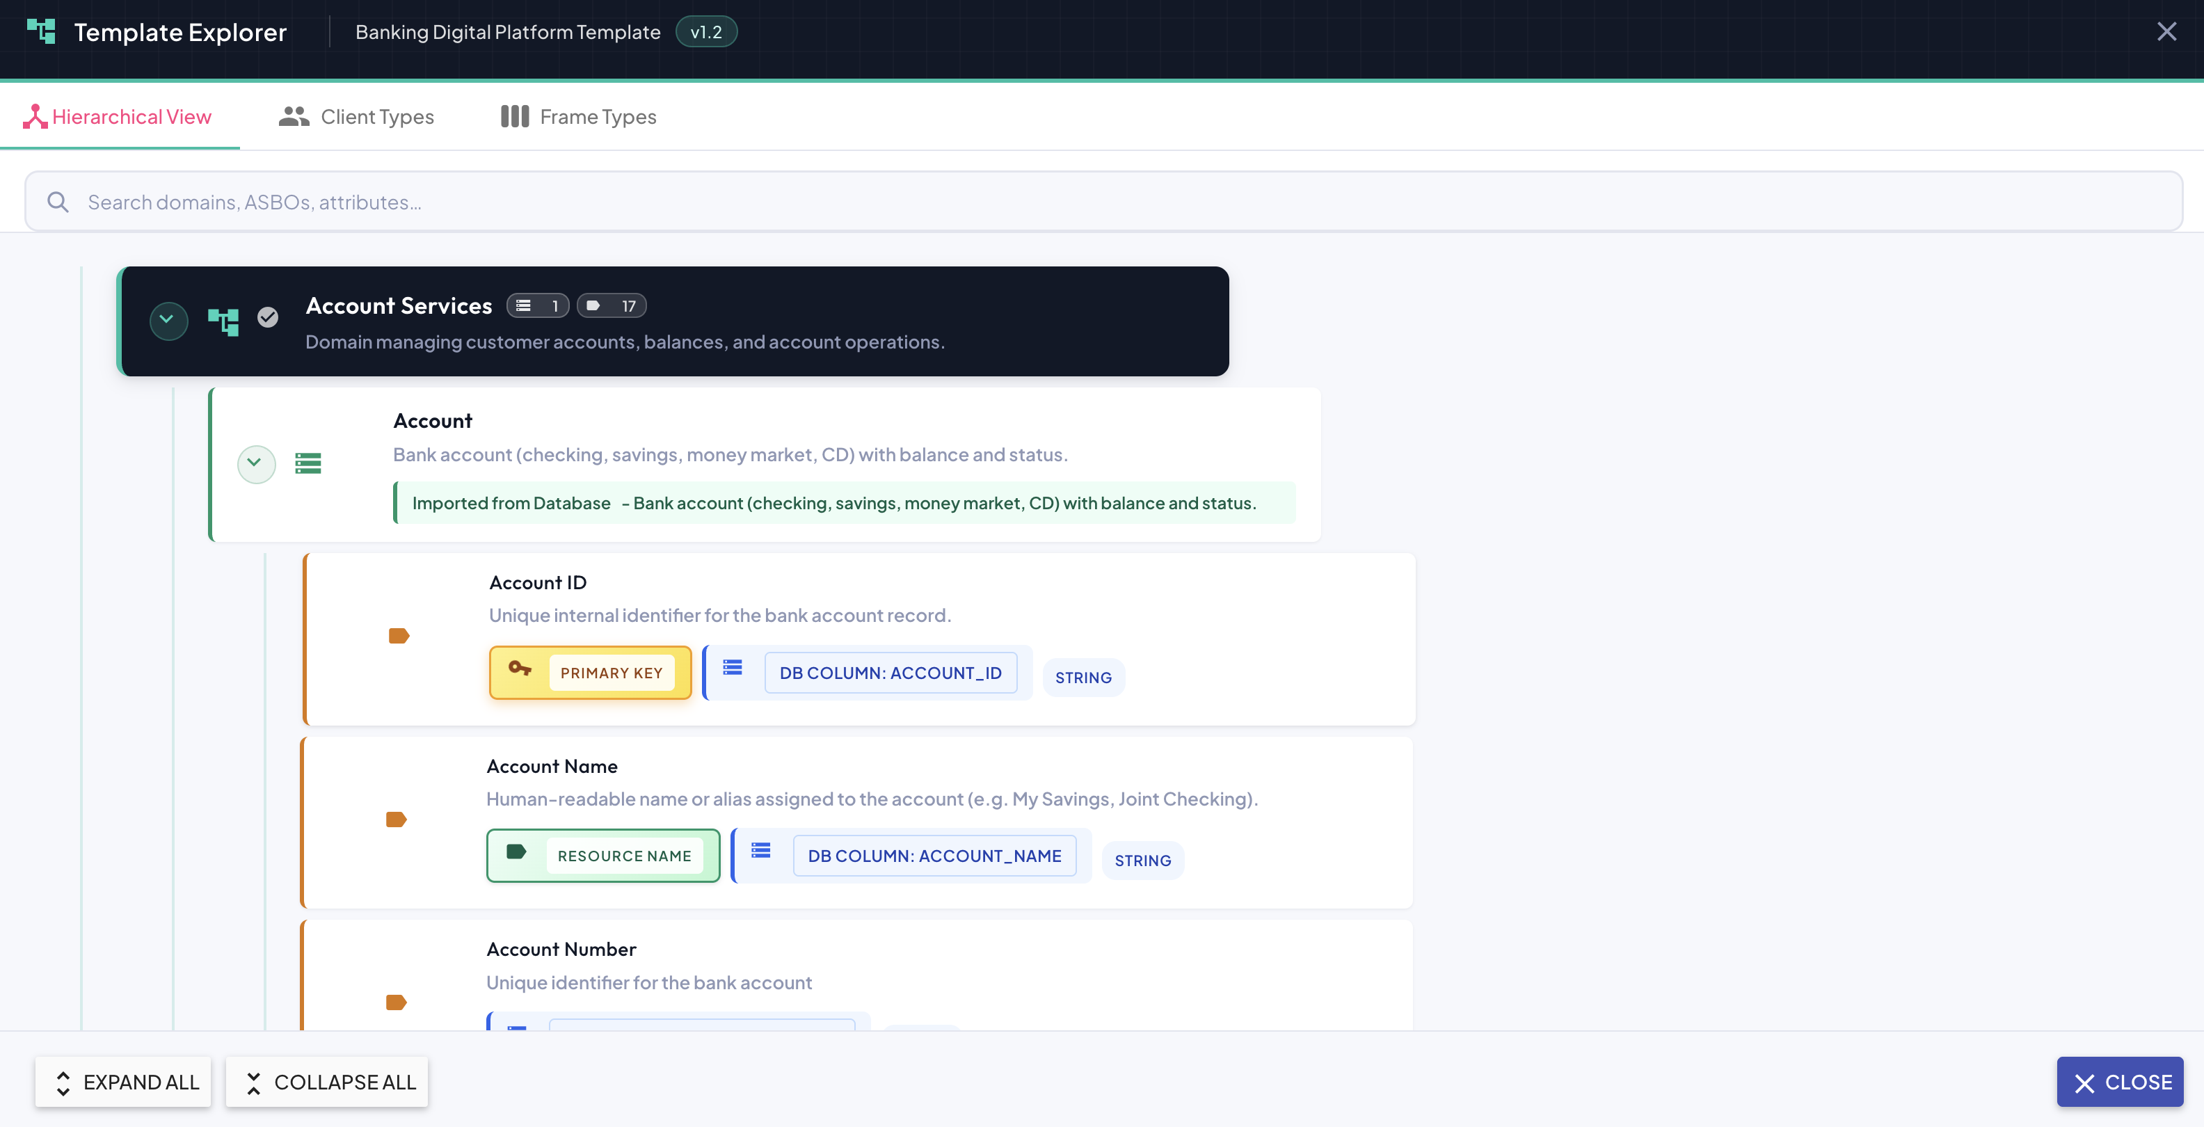Image resolution: width=2204 pixels, height=1127 pixels.
Task: Click the key icon in Primary Key badge
Action: [x=519, y=667]
